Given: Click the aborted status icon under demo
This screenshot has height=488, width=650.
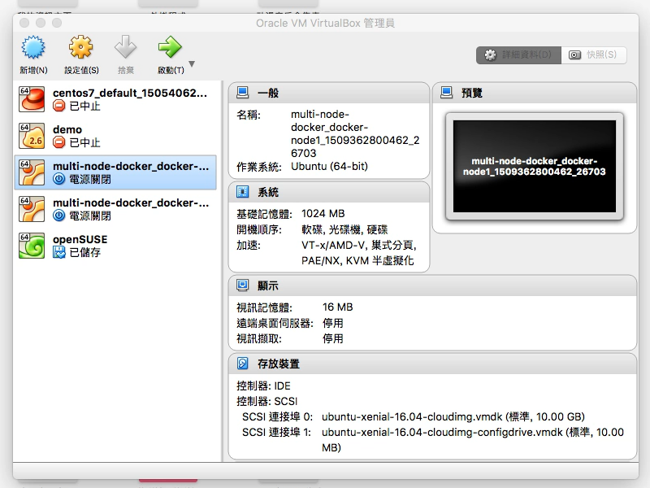Looking at the screenshot, I should click(x=59, y=143).
